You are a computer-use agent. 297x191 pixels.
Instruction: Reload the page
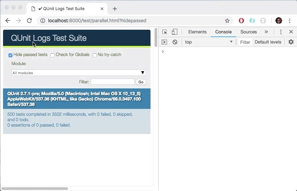[x=29, y=21]
